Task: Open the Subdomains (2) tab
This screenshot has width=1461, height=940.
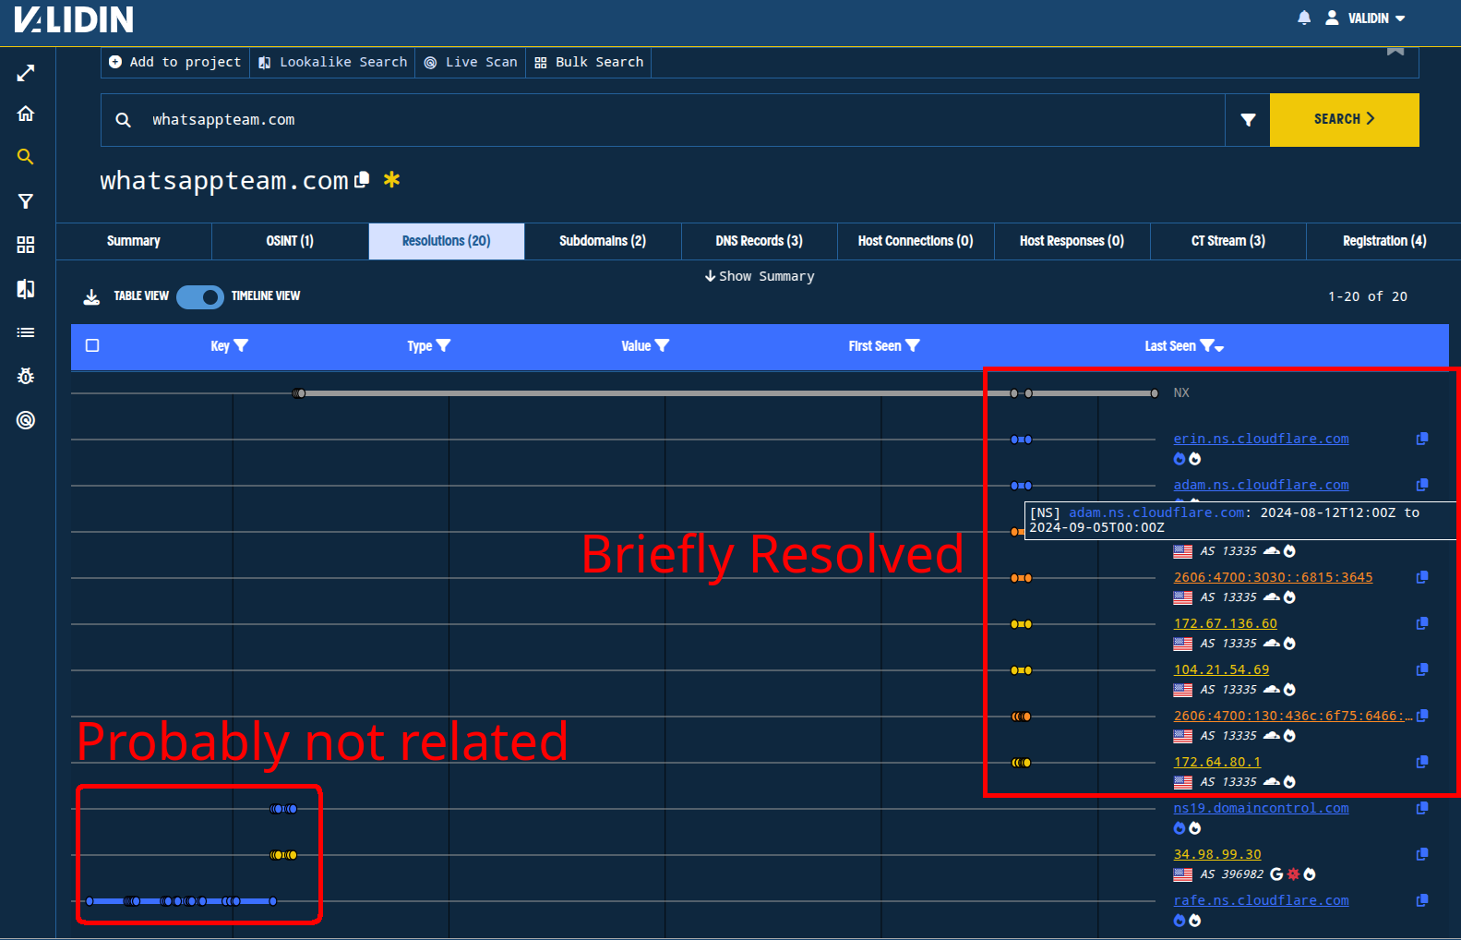Action: 603,241
